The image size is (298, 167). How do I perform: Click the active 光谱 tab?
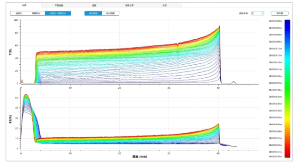(24, 5)
